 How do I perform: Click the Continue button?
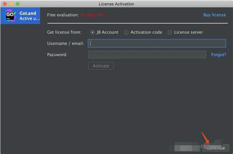216,148
